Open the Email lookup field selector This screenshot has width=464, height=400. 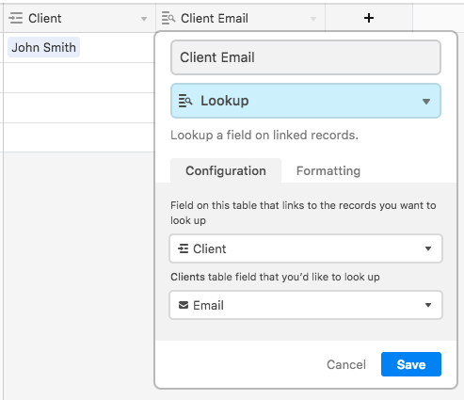306,305
